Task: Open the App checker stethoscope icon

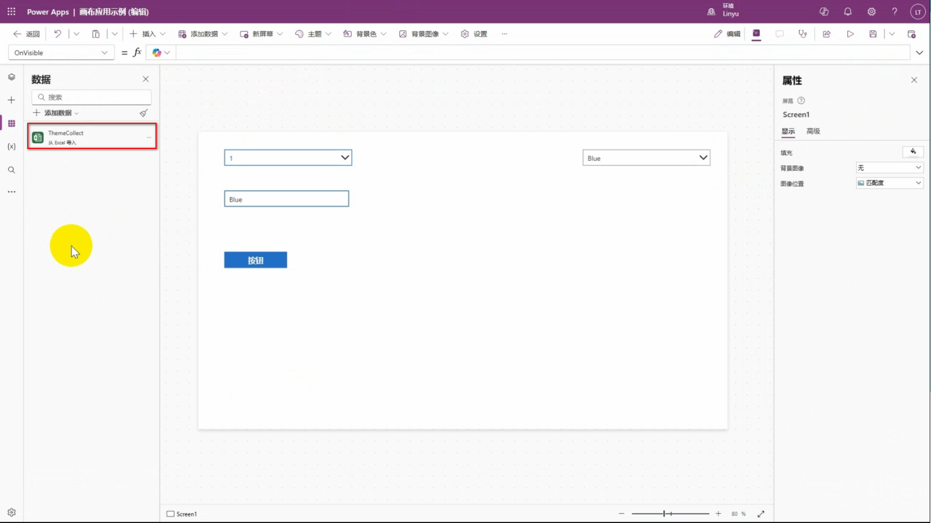Action: click(802, 34)
